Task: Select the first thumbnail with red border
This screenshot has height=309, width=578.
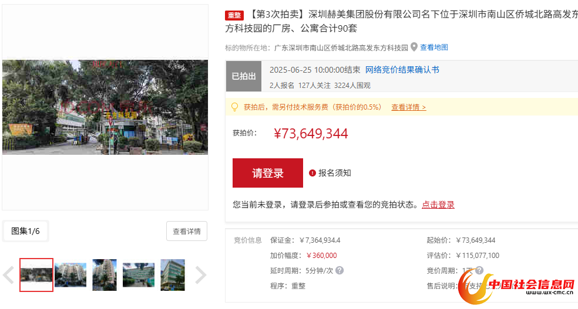Action: click(x=36, y=275)
